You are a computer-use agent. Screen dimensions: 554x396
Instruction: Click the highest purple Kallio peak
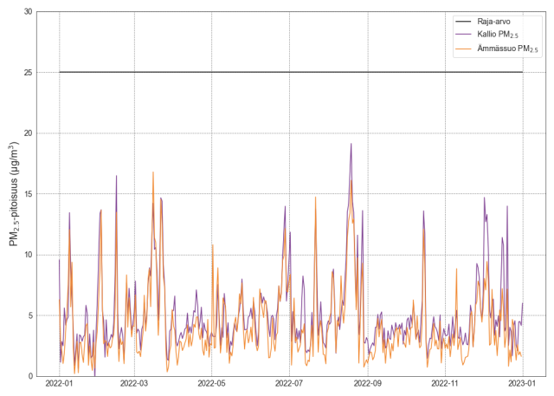point(351,145)
